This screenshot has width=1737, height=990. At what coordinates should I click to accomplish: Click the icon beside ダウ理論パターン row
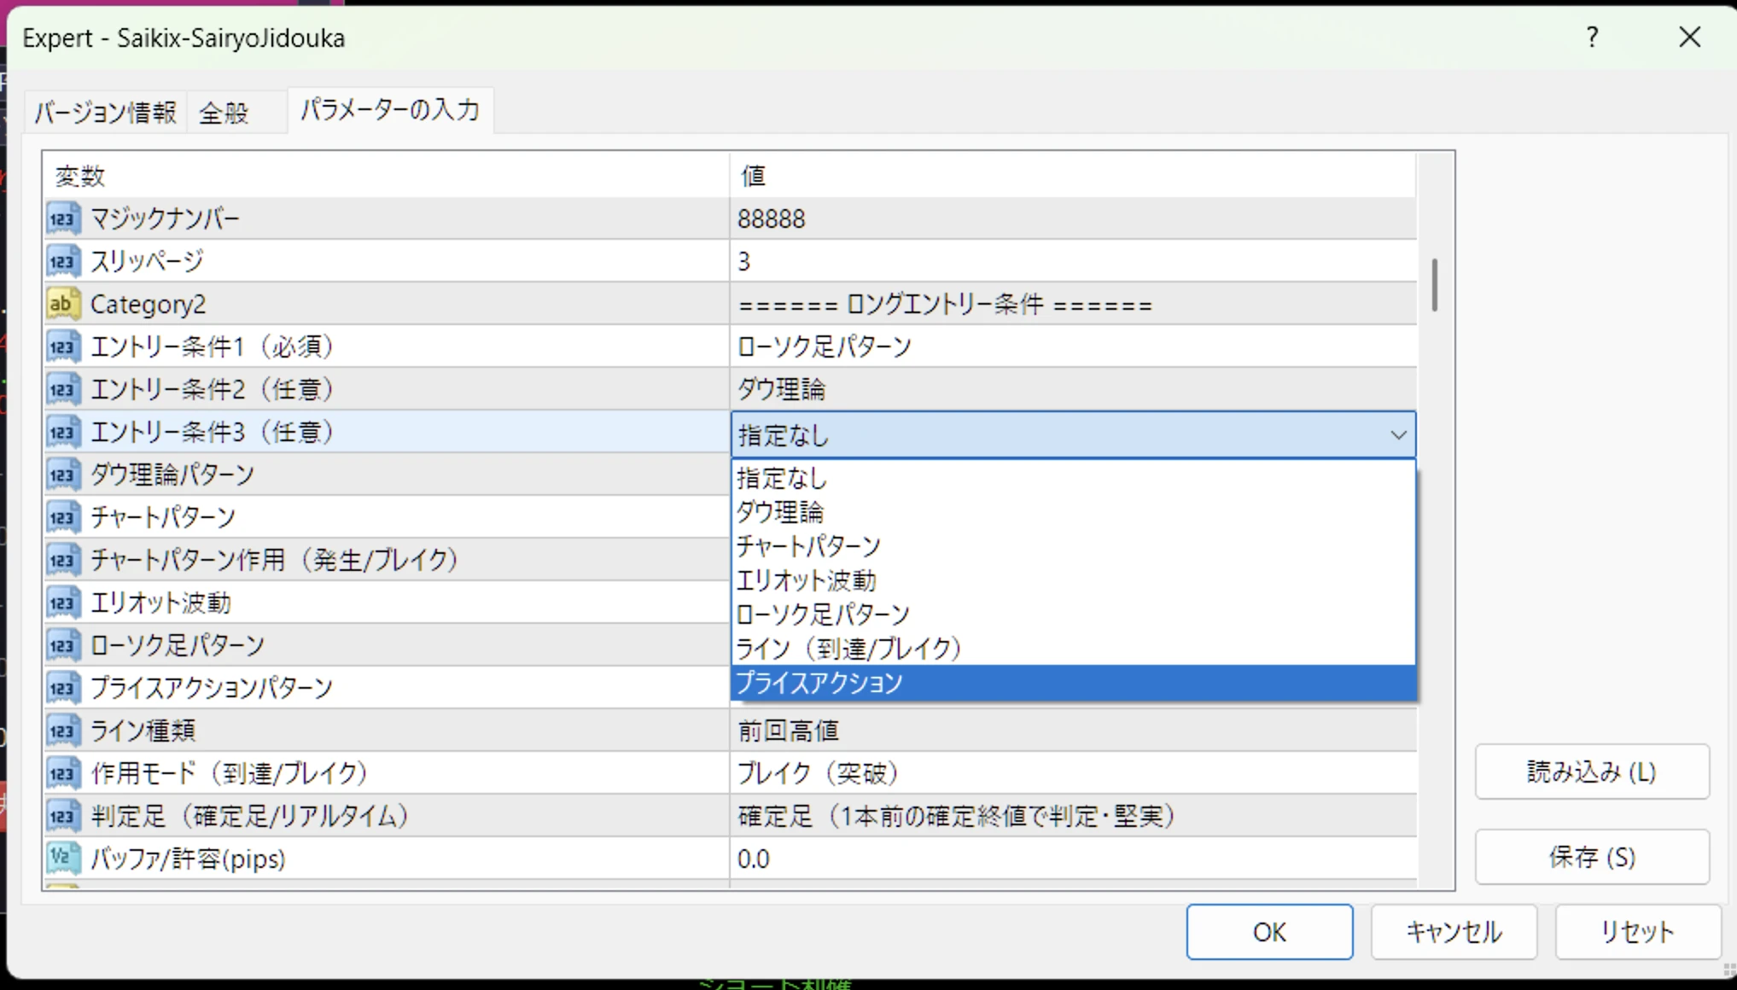pyautogui.click(x=63, y=475)
